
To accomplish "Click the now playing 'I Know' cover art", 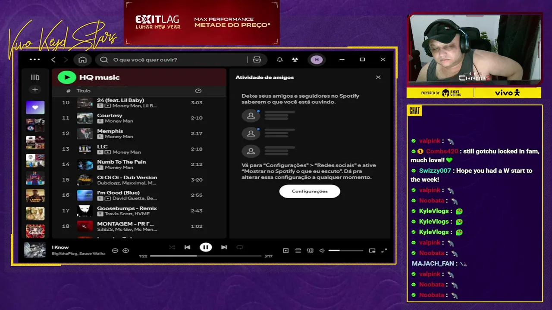I will click(x=35, y=250).
